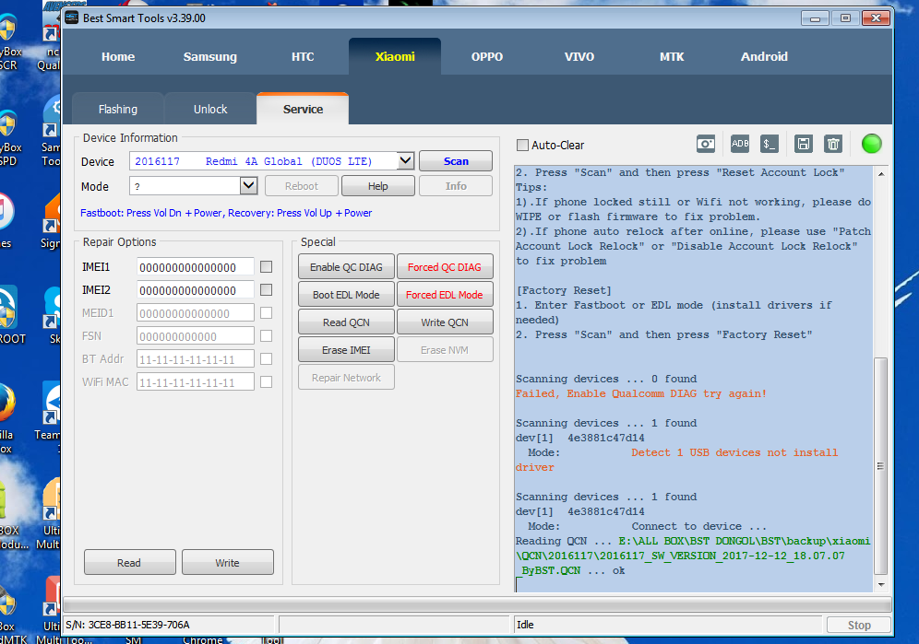
Task: Tick the FSN checkbox
Action: click(x=266, y=336)
